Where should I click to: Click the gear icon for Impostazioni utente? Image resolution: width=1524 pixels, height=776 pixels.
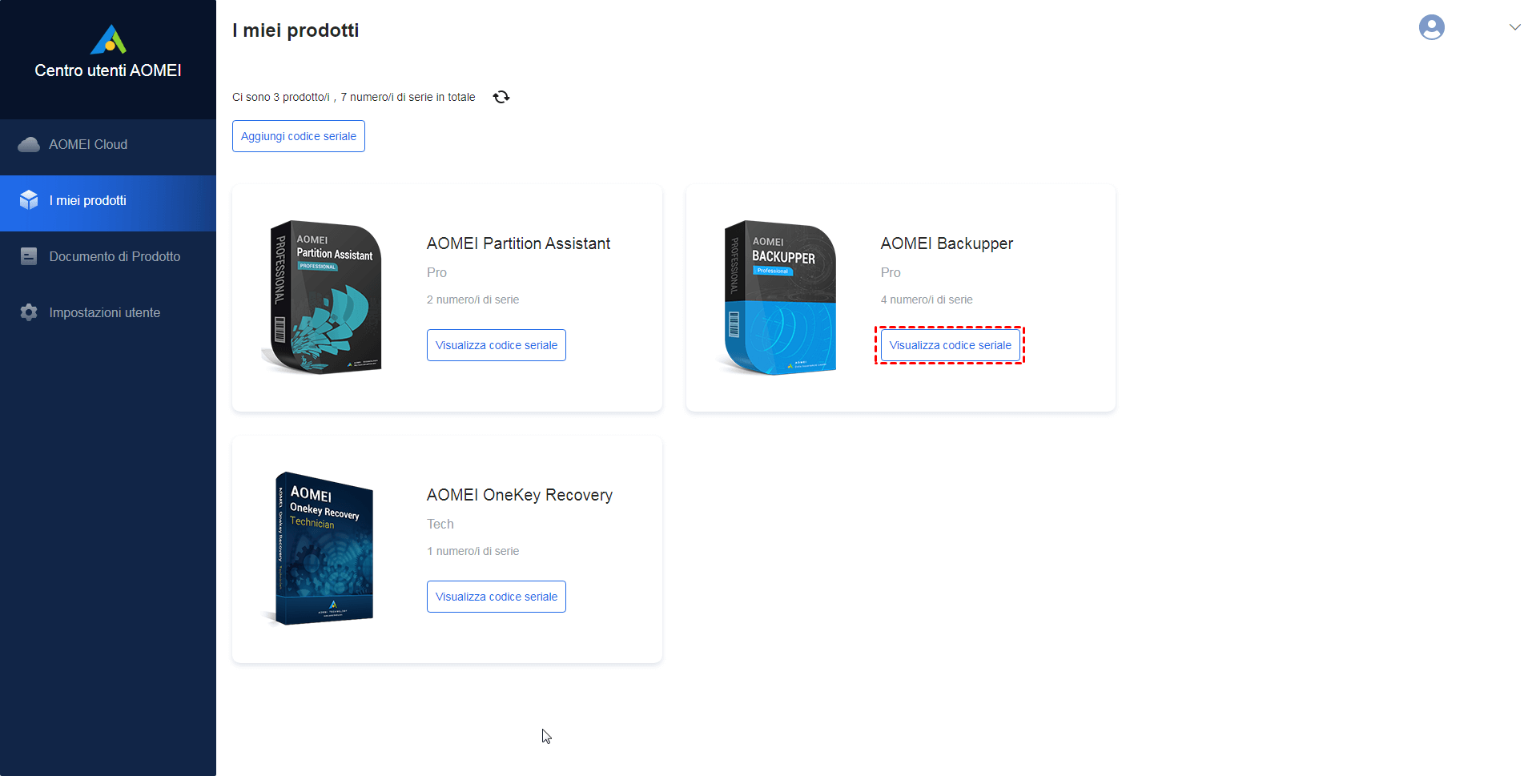click(29, 312)
